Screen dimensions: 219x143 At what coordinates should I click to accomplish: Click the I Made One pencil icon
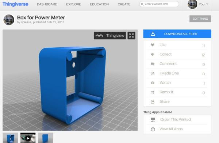tap(153, 74)
